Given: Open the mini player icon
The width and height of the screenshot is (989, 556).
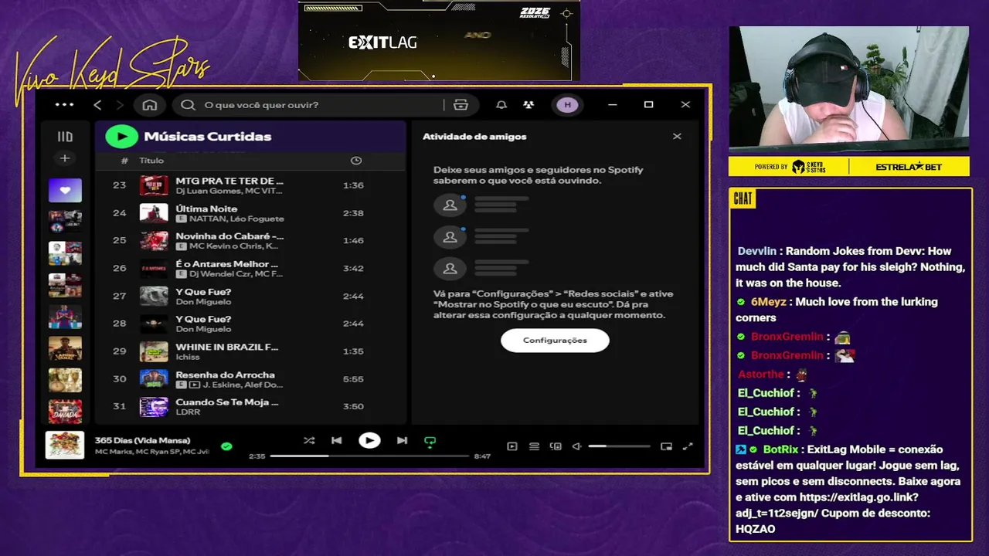Looking at the screenshot, I should click(x=666, y=446).
